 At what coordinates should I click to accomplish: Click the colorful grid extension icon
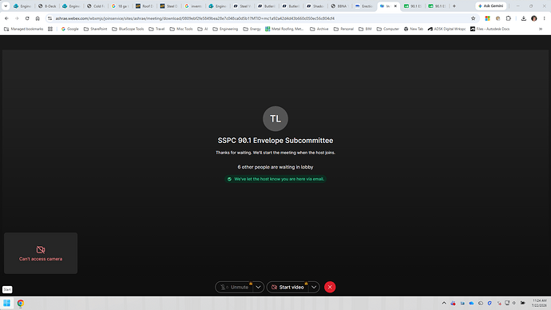pos(487,18)
